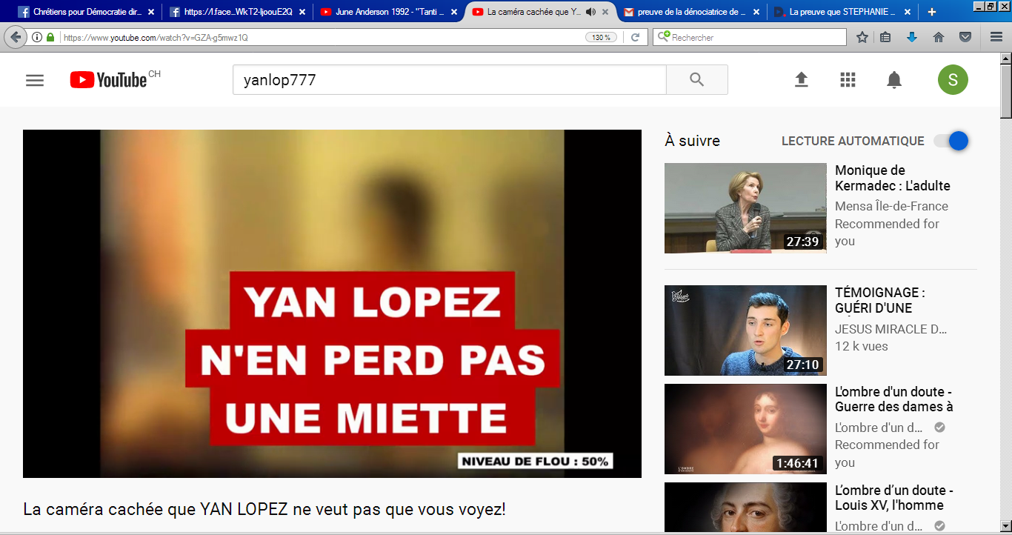Image resolution: width=1012 pixels, height=535 pixels.
Task: Open 'L'ombre d'un doute - Louis XV' title
Action: (893, 497)
